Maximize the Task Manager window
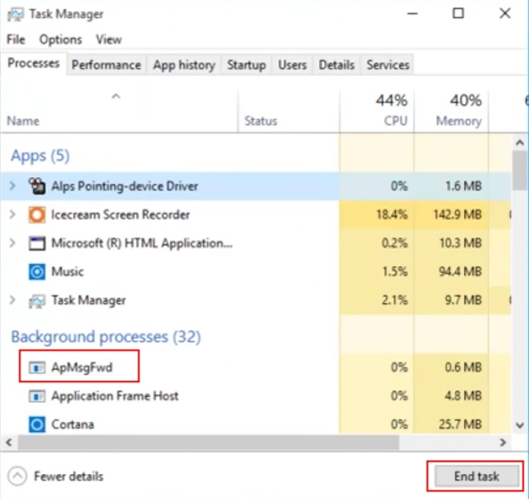 (458, 13)
